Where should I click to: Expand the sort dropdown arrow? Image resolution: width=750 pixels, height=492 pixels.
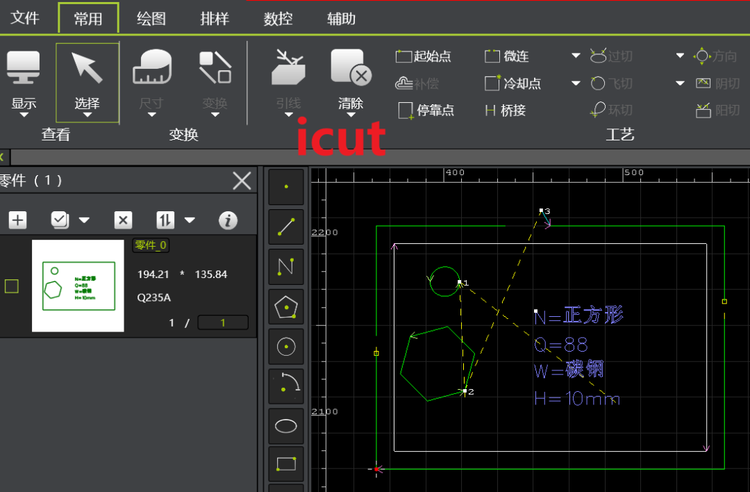pos(190,220)
